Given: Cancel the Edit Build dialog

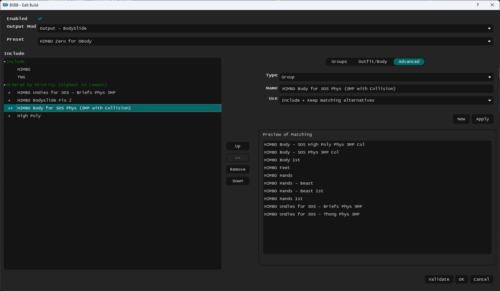Looking at the screenshot, I should pos(481,279).
